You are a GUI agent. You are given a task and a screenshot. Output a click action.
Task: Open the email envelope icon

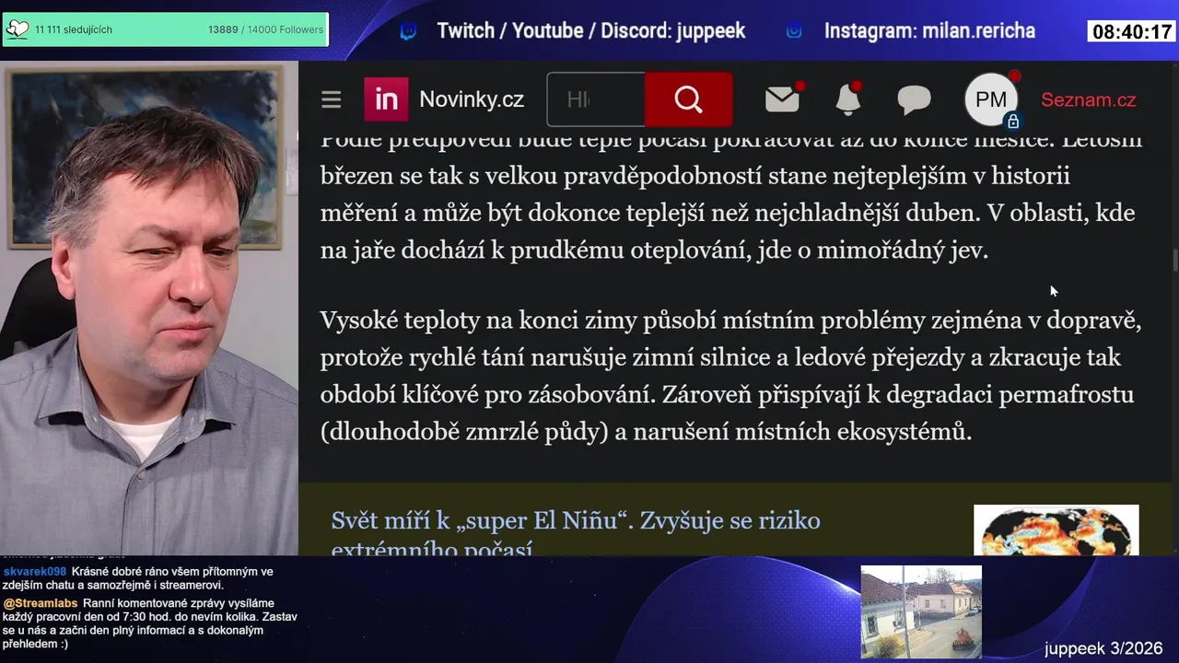[782, 99]
